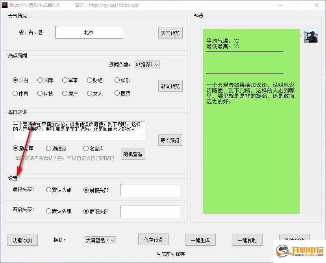
Task: Select the 军事 news category
Action: pos(70,80)
